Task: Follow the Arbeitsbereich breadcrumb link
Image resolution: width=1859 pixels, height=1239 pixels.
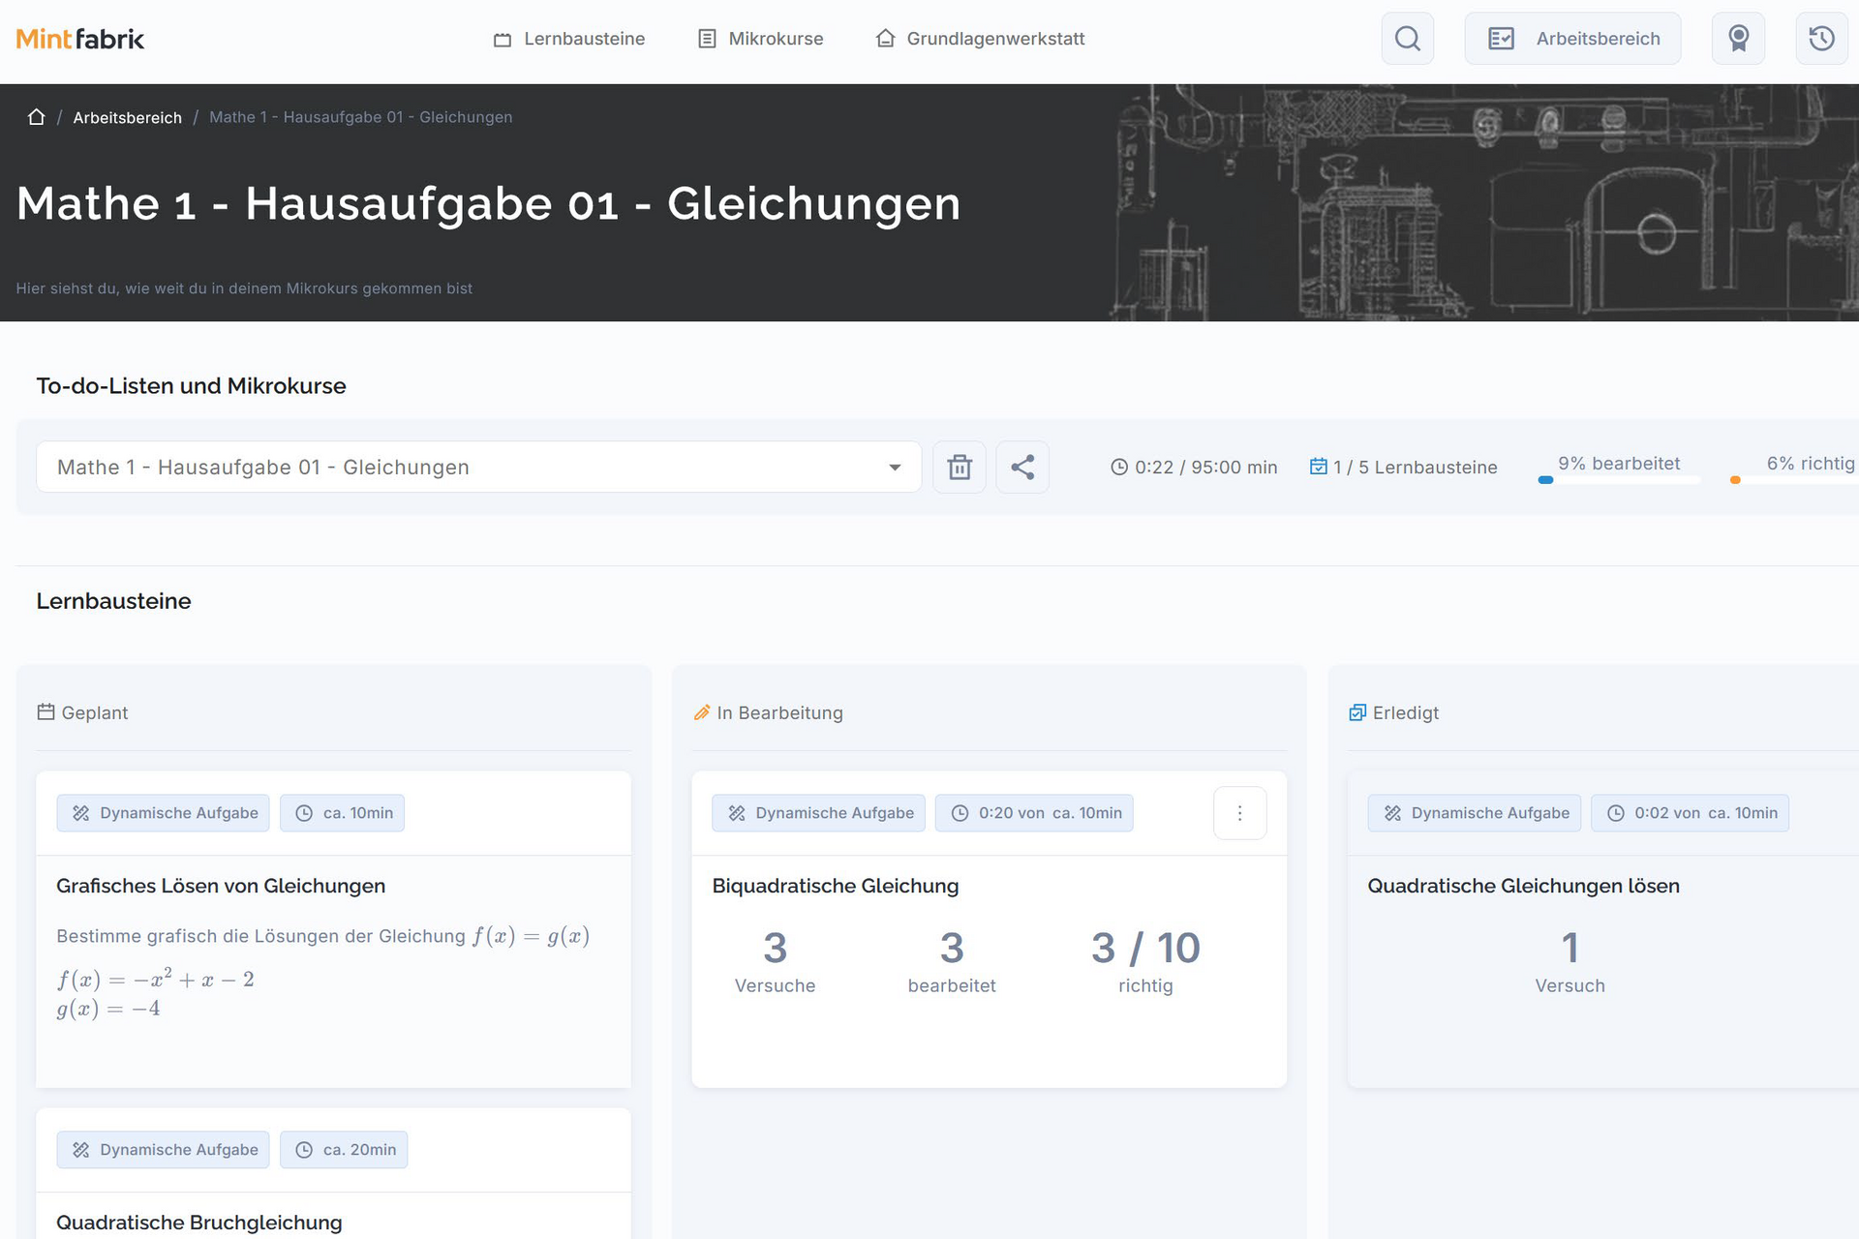Action: [x=128, y=117]
